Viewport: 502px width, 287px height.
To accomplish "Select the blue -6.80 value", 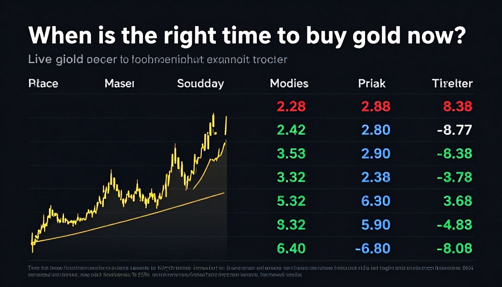I will tap(373, 248).
